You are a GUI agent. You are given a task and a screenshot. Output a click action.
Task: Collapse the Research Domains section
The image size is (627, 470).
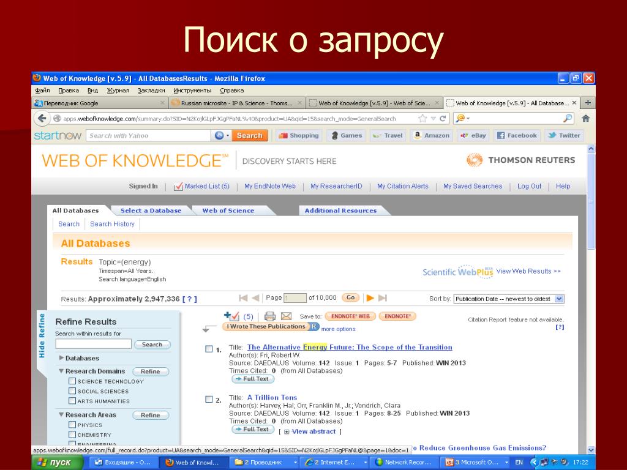tap(61, 371)
